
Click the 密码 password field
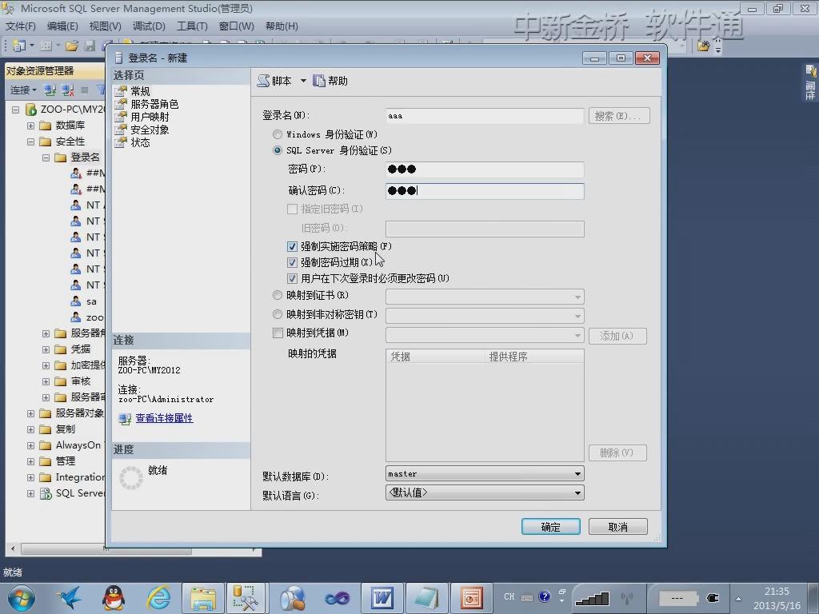pos(485,169)
